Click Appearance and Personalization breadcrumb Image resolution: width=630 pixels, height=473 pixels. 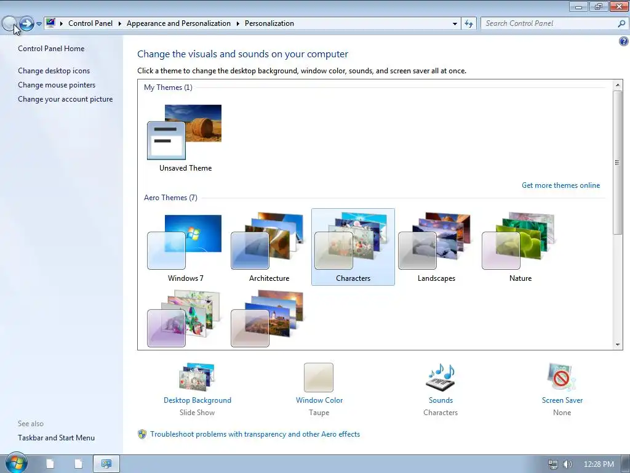tap(178, 23)
